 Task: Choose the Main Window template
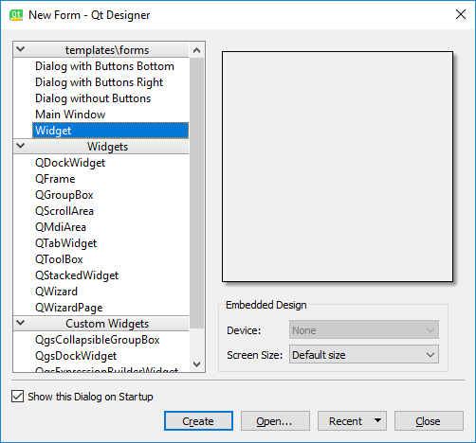click(70, 115)
